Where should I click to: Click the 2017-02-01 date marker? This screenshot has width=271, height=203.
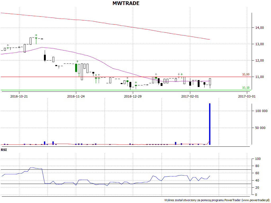coord(190,96)
